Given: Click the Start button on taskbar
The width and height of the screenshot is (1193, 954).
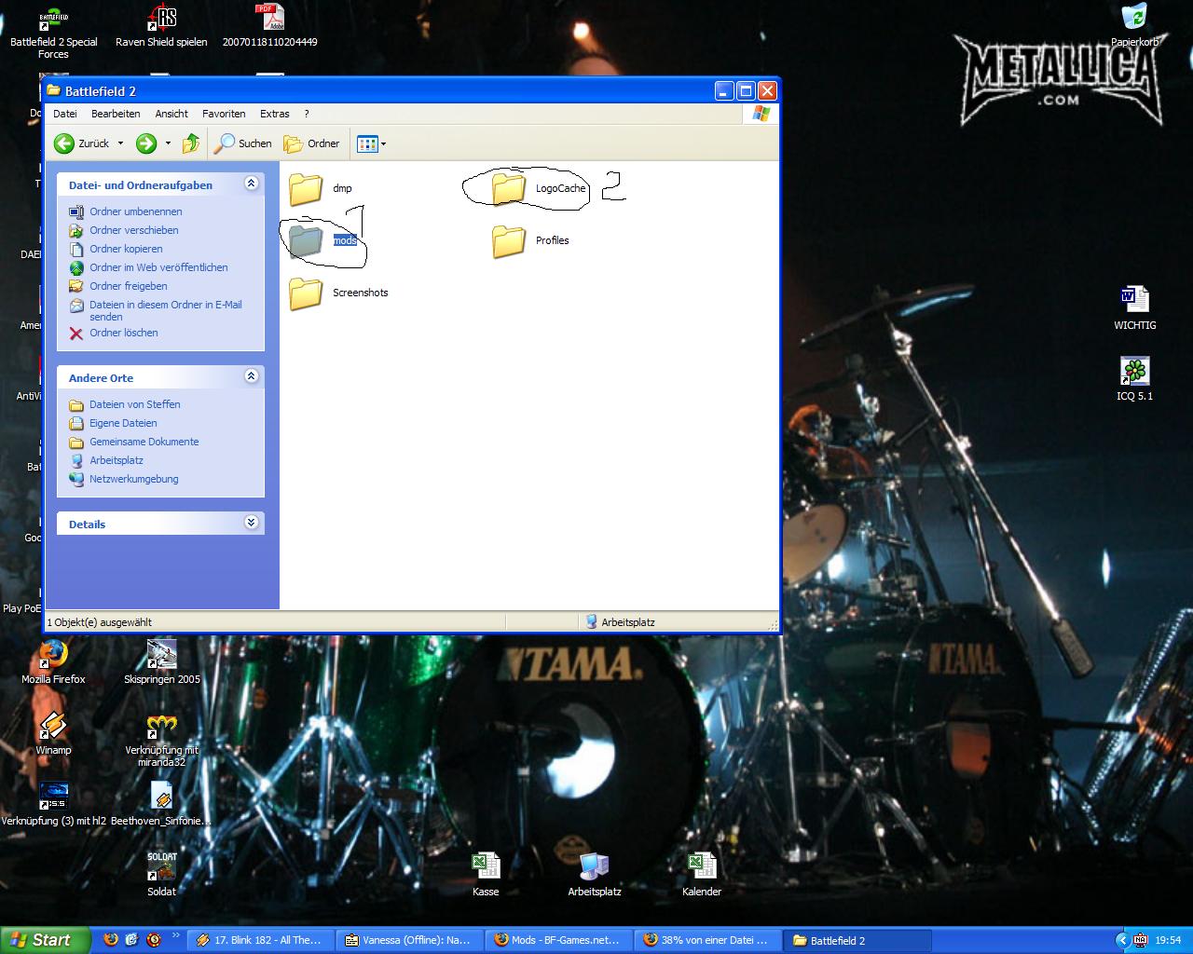Looking at the screenshot, I should (43, 940).
